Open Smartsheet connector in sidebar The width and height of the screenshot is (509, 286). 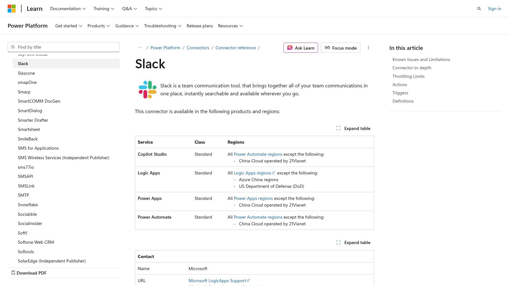29,129
